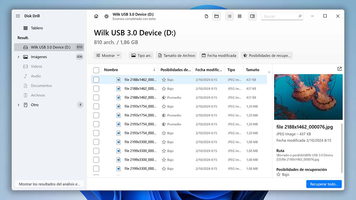The image size is (356, 200).
Task: Click the "Result." sidebar label
Action: [23, 38]
